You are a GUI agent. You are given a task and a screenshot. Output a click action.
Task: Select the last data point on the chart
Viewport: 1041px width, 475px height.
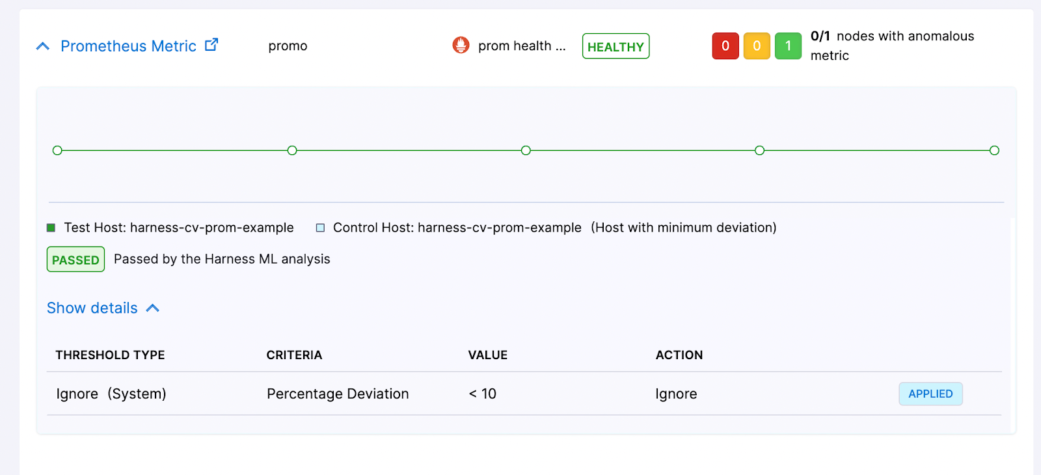pos(994,150)
